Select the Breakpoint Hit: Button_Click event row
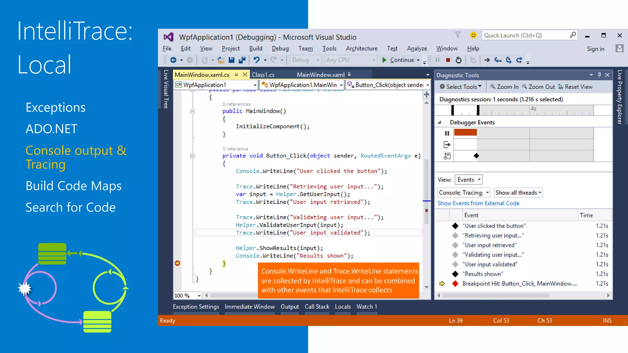 (523, 283)
